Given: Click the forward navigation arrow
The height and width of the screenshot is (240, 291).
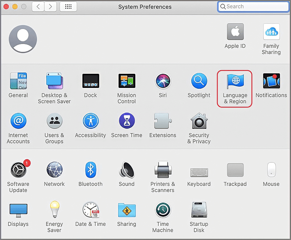Looking at the screenshot, I should [x=51, y=7].
